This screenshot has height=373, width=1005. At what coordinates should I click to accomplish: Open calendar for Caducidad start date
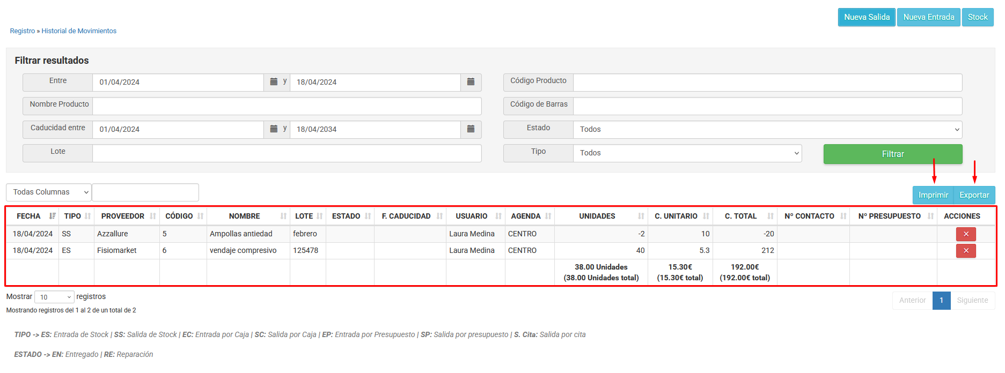274,129
